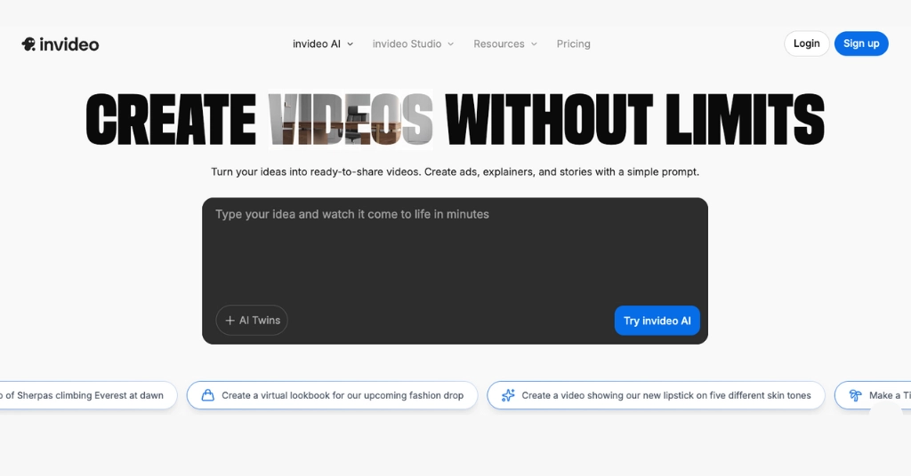Click the plus icon in AI Twins
The image size is (911, 476).
click(x=230, y=321)
